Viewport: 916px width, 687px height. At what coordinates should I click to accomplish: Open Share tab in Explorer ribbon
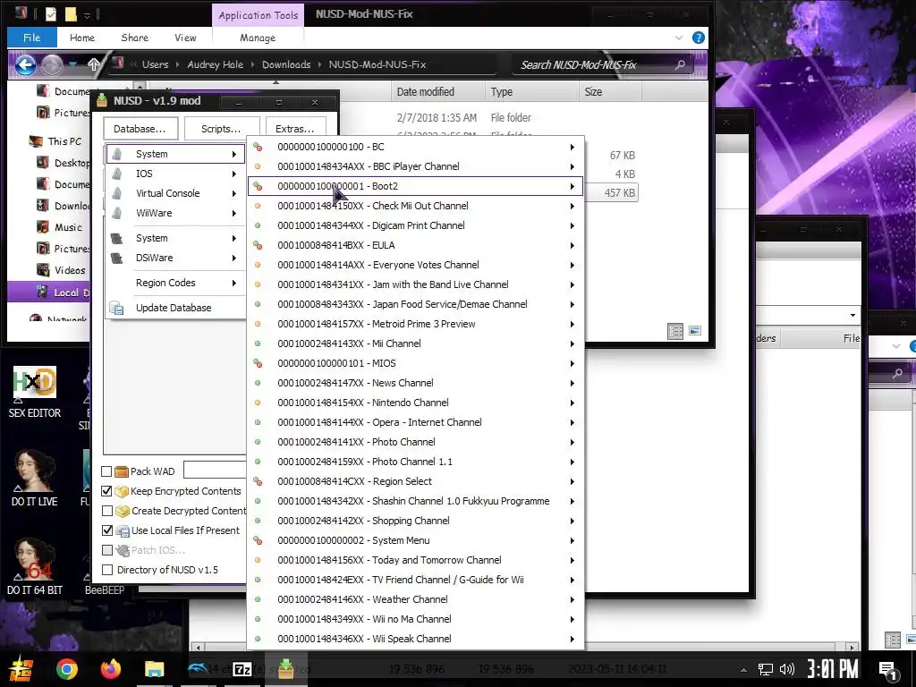134,38
